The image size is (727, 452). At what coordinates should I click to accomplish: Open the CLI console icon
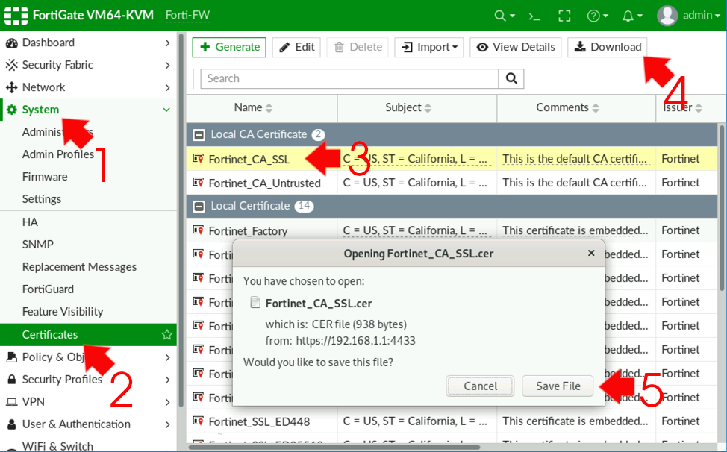(534, 16)
